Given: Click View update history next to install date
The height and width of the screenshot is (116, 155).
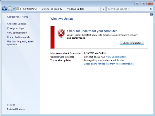Looking at the screenshot, I should (x=116, y=57).
